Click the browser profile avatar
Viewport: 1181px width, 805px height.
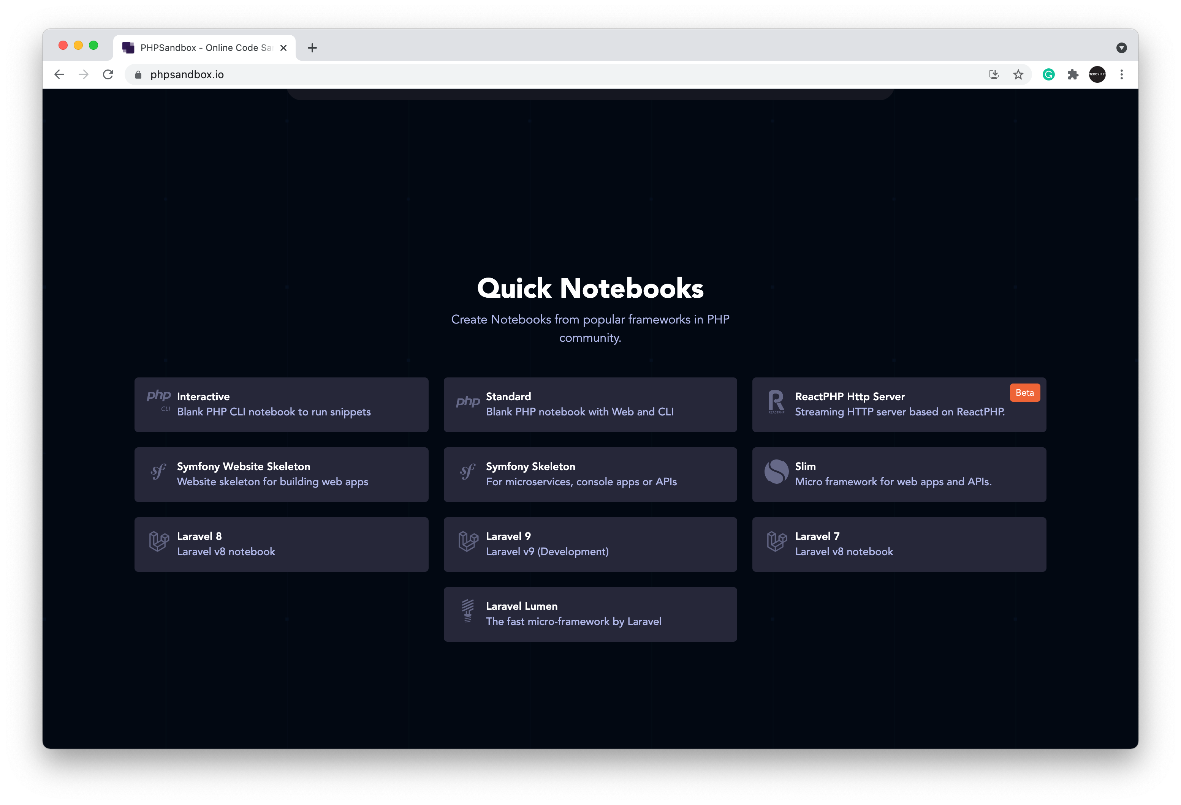pyautogui.click(x=1098, y=74)
